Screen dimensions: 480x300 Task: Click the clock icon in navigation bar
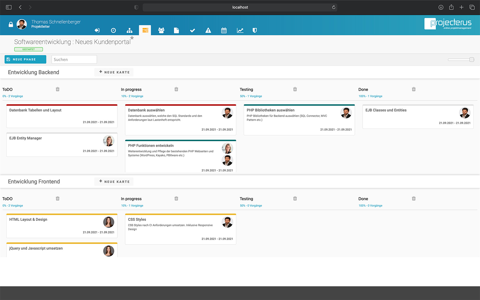pyautogui.click(x=113, y=30)
